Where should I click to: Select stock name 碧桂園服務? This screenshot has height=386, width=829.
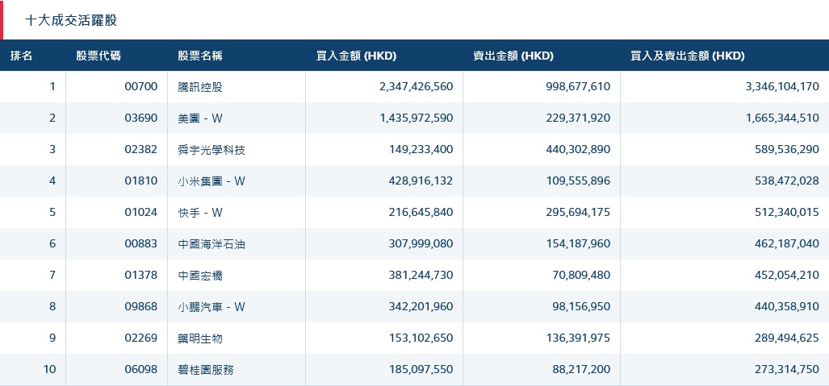pyautogui.click(x=206, y=370)
